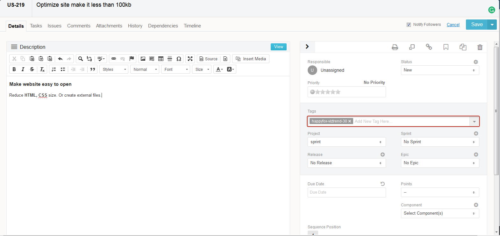Click the Save button
Viewport: 500px width, 236px height.
(476, 25)
